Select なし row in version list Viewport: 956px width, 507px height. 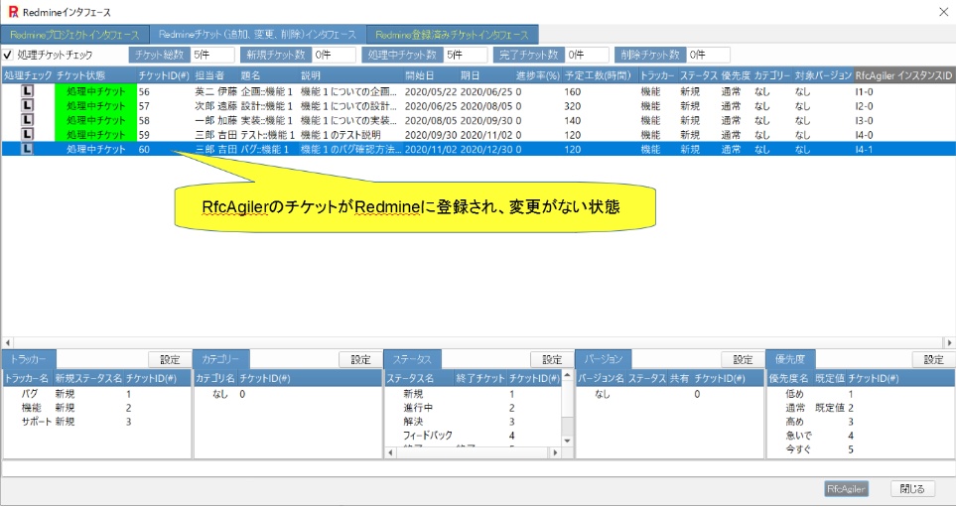coord(669,394)
